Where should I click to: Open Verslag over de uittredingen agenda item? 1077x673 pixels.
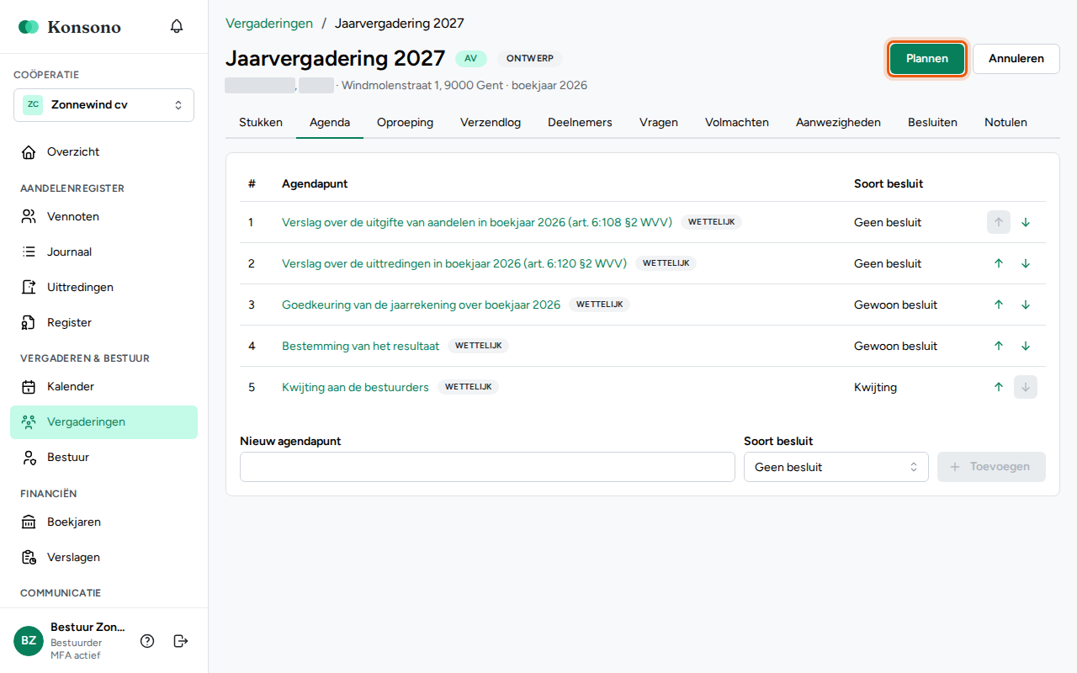coord(454,263)
